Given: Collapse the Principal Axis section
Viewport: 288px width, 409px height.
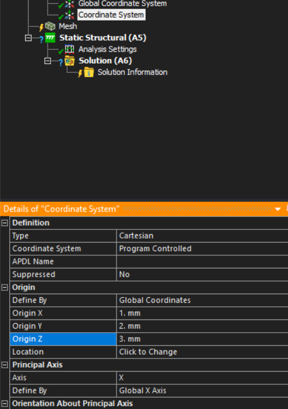Looking at the screenshot, I should pos(5,365).
